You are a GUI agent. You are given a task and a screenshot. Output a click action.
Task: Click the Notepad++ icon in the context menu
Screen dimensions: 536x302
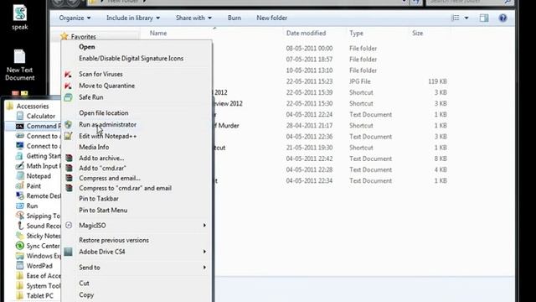pyautogui.click(x=68, y=136)
